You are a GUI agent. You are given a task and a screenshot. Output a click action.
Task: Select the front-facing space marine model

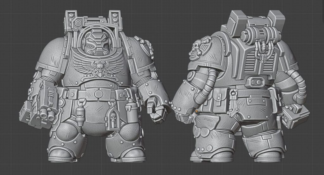click(x=95, y=87)
